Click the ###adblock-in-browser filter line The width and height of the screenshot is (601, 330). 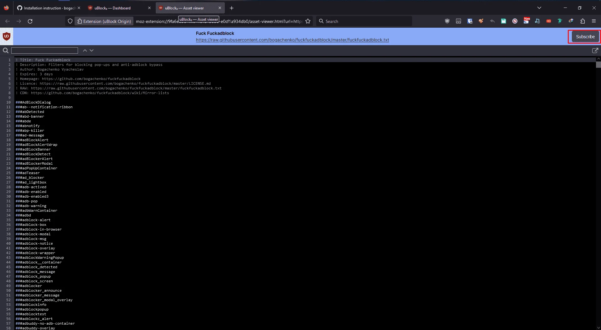click(39, 229)
